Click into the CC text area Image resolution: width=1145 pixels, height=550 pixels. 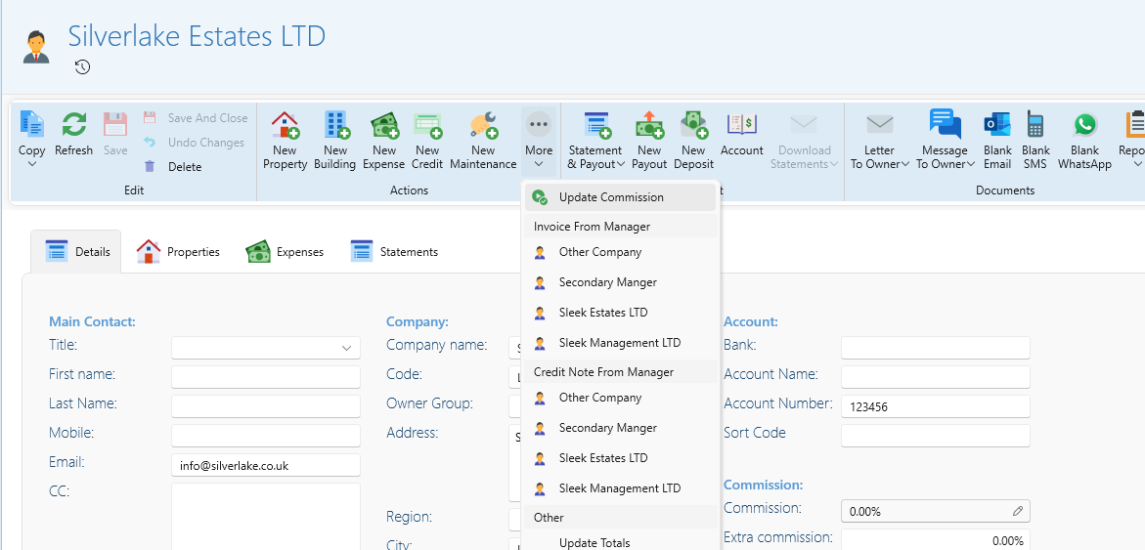coord(266,517)
